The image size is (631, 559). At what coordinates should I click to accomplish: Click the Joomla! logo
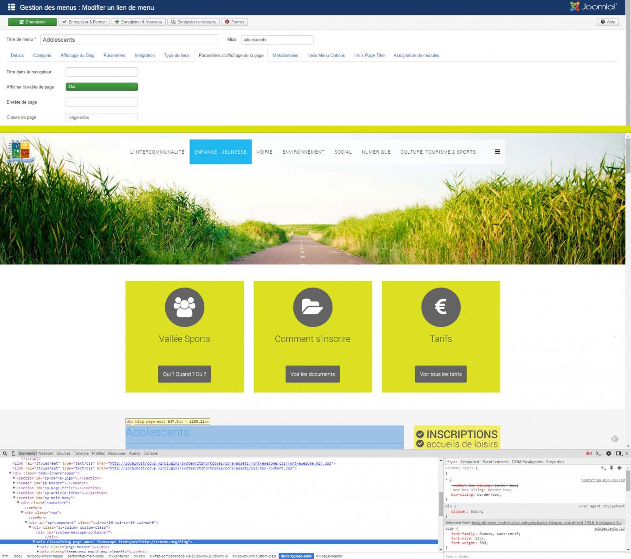coord(593,7)
